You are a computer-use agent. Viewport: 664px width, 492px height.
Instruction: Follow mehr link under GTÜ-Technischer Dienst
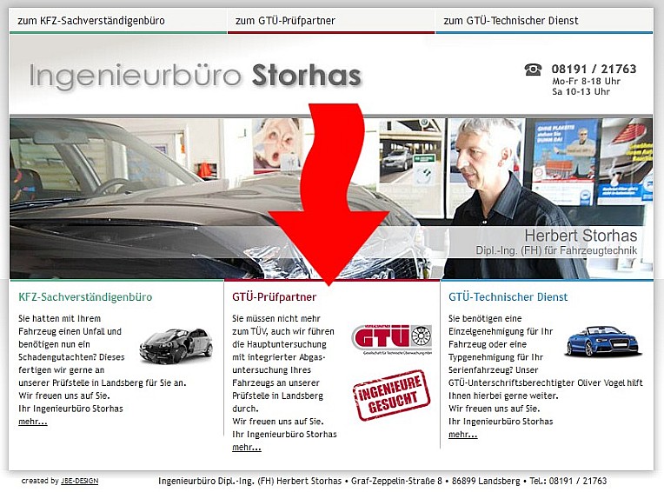(x=463, y=435)
